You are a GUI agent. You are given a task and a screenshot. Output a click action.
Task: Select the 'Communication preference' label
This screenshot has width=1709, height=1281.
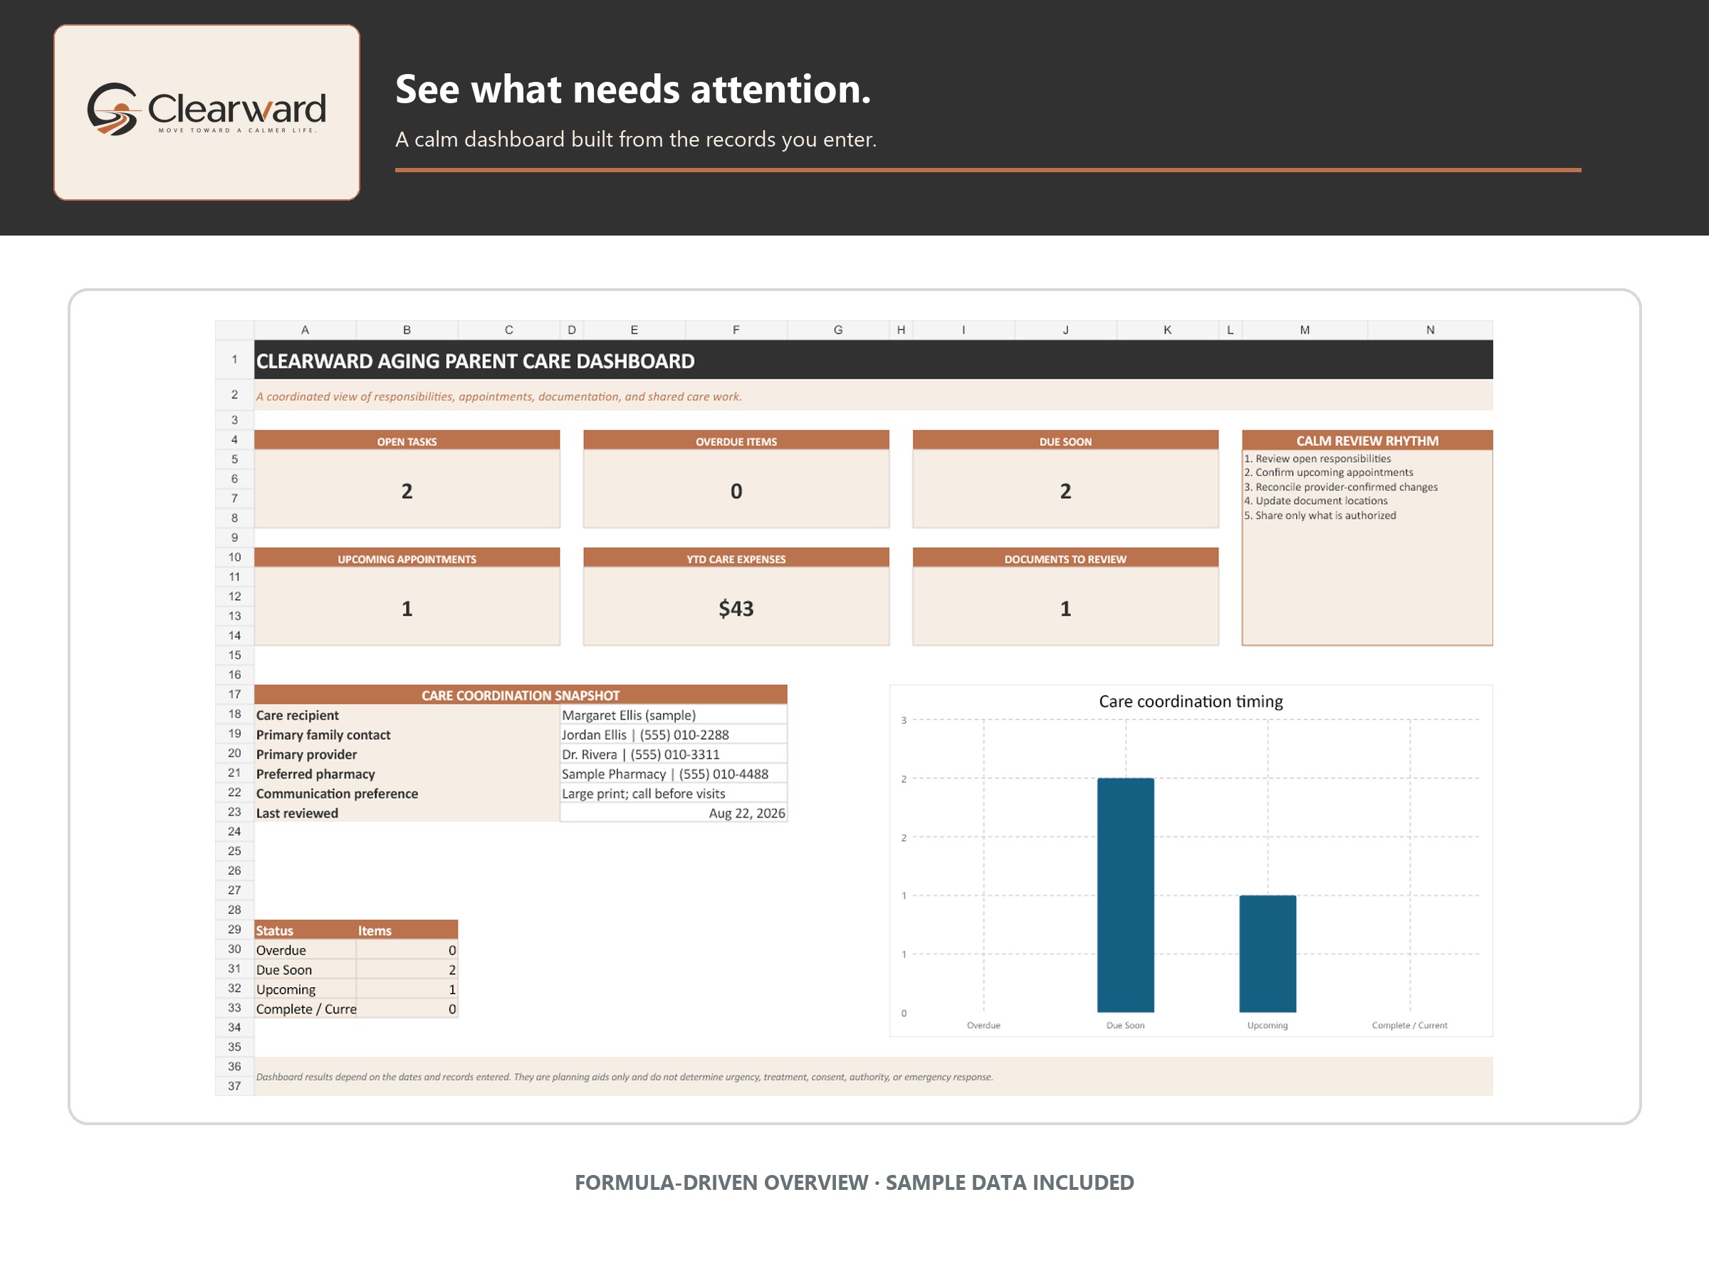point(407,793)
